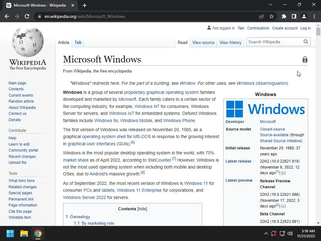Open Current events sidebar link

[x=21, y=95]
